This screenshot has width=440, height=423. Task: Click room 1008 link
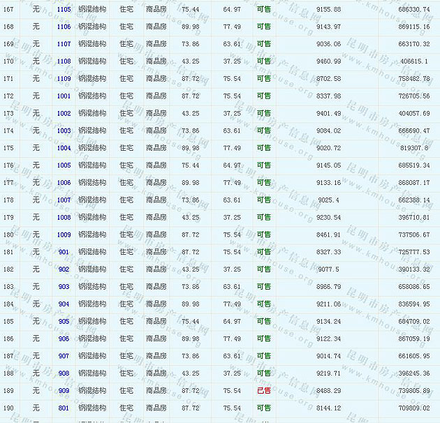point(64,217)
